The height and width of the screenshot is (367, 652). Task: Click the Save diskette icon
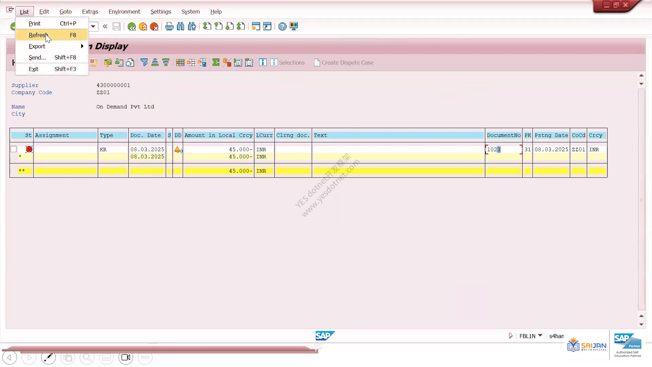coord(116,27)
